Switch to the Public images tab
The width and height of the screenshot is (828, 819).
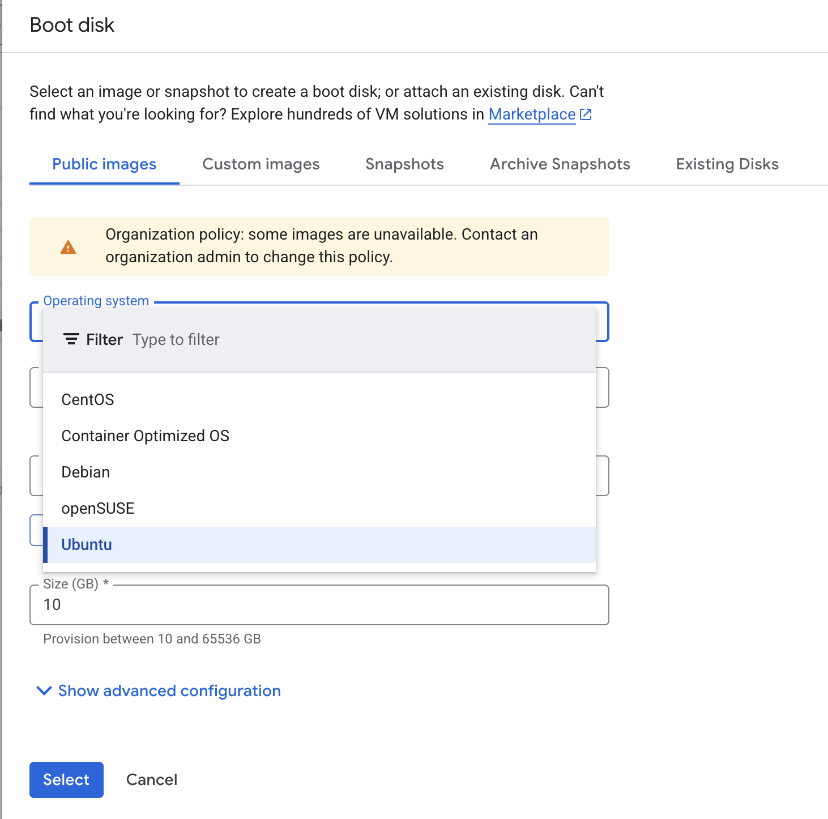[104, 164]
